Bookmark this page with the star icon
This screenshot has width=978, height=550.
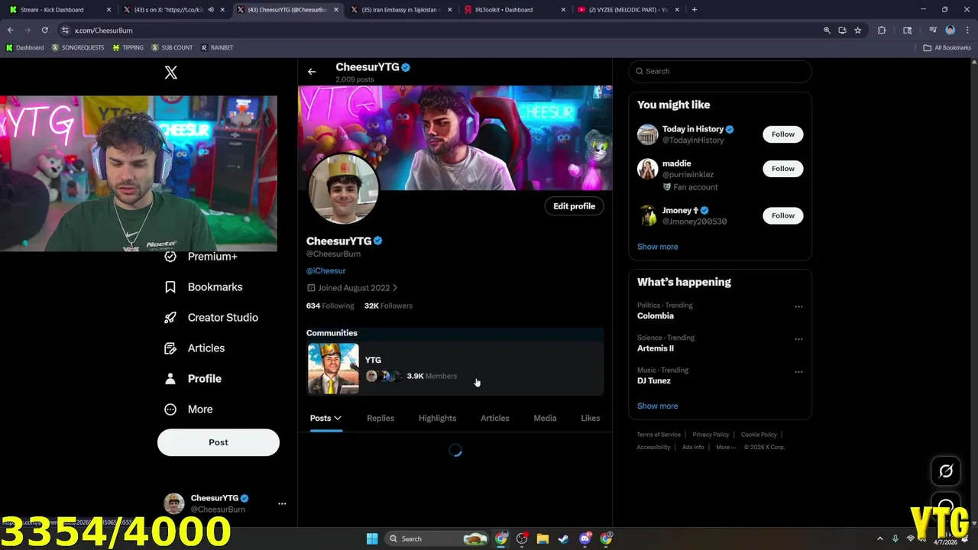click(x=858, y=31)
